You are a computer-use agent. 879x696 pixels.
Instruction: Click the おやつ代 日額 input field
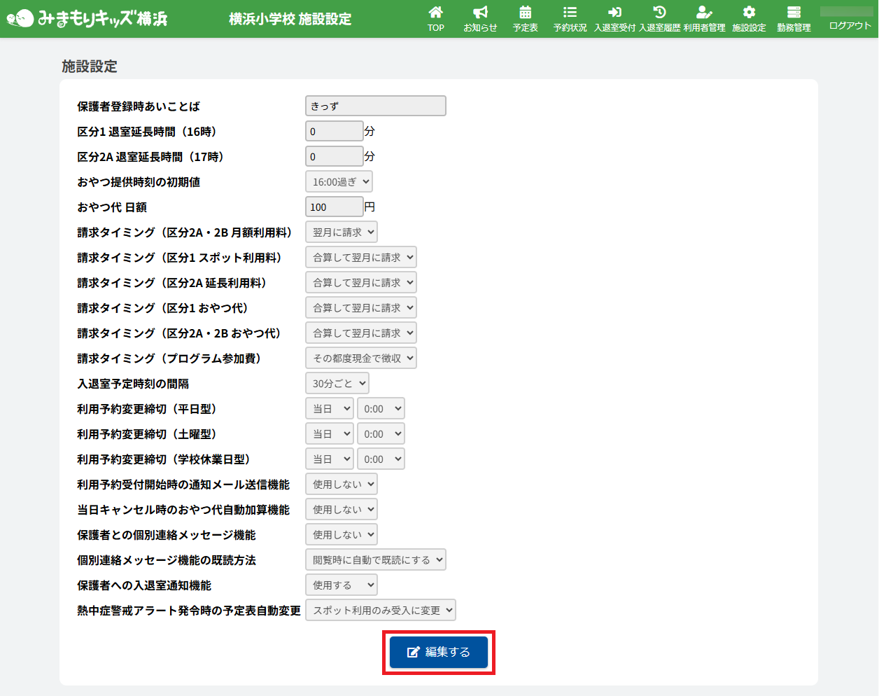click(x=335, y=207)
